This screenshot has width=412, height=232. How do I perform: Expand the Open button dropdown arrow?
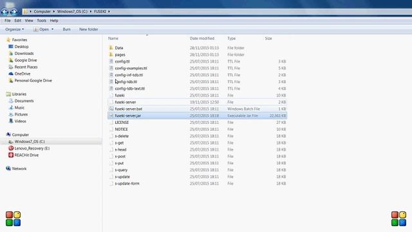click(53, 30)
